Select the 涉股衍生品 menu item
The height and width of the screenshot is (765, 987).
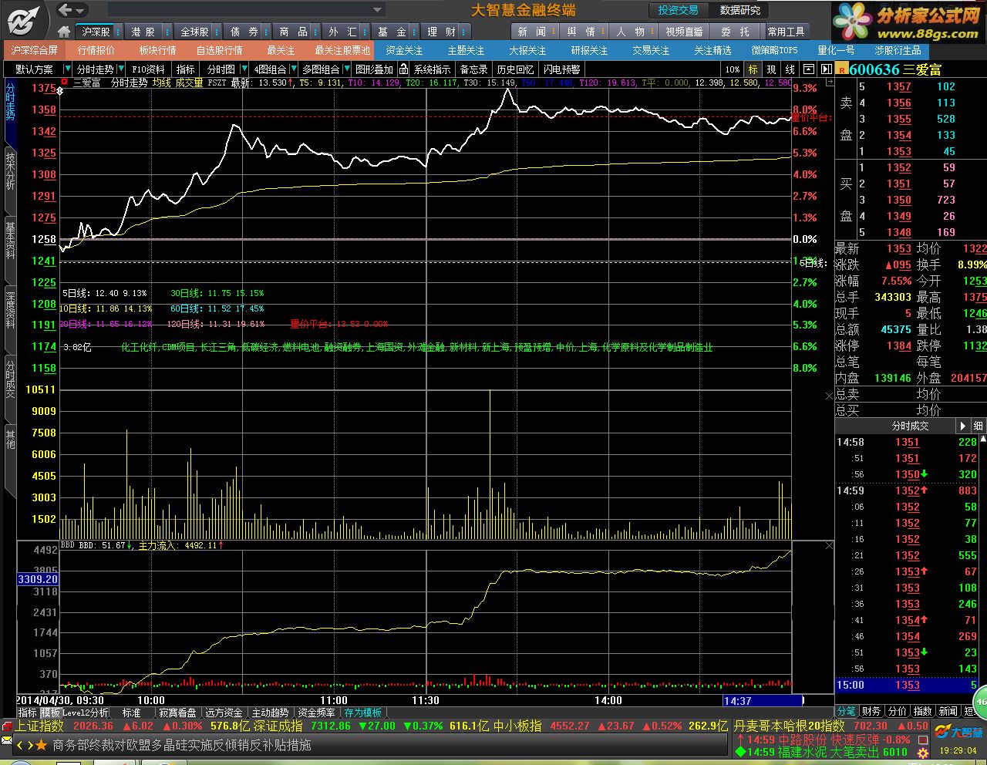(x=898, y=50)
